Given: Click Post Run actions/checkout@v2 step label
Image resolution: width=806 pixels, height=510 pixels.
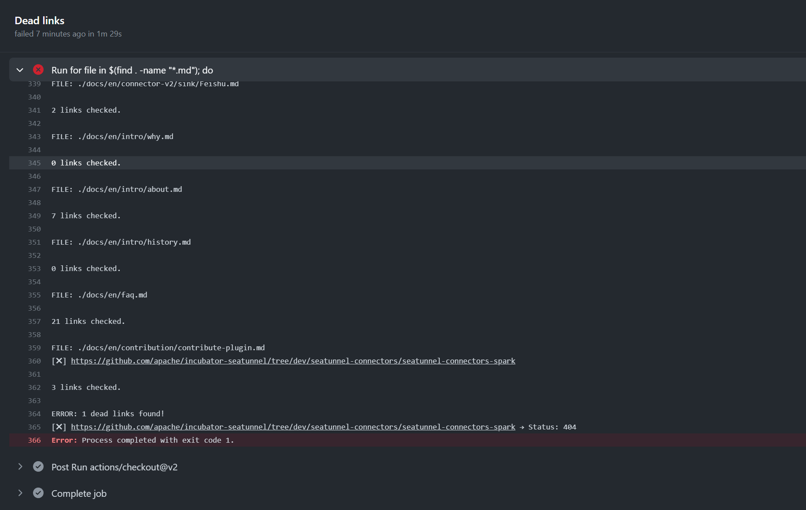Looking at the screenshot, I should [114, 467].
